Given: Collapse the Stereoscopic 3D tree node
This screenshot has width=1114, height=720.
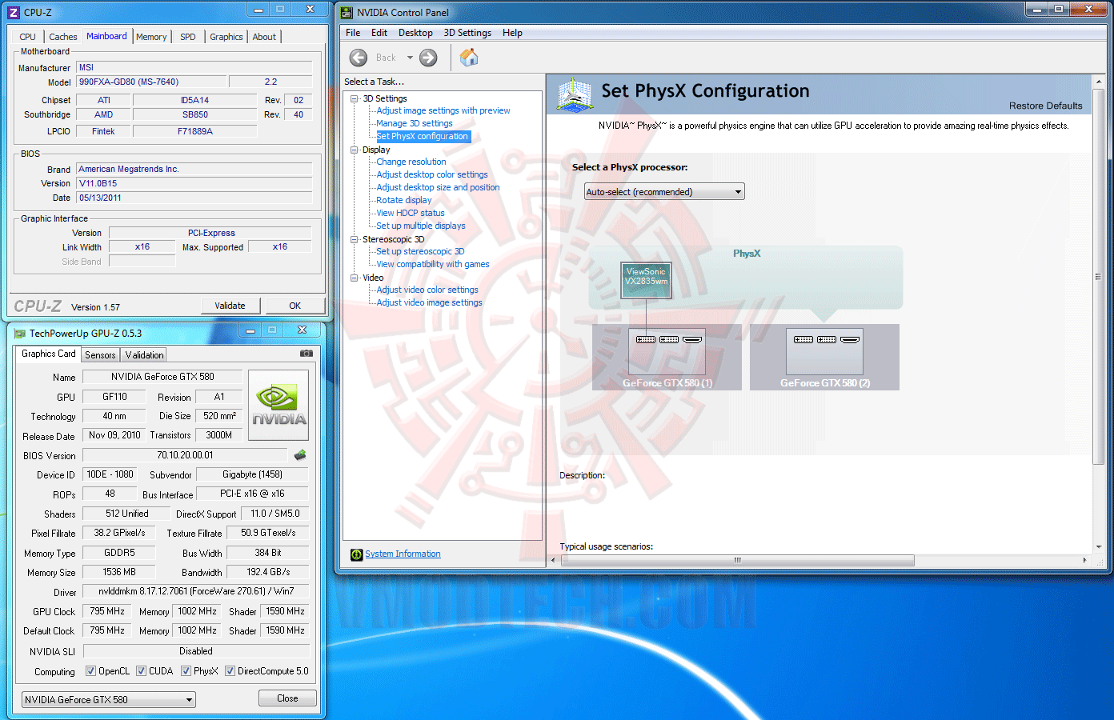Looking at the screenshot, I should tap(355, 239).
